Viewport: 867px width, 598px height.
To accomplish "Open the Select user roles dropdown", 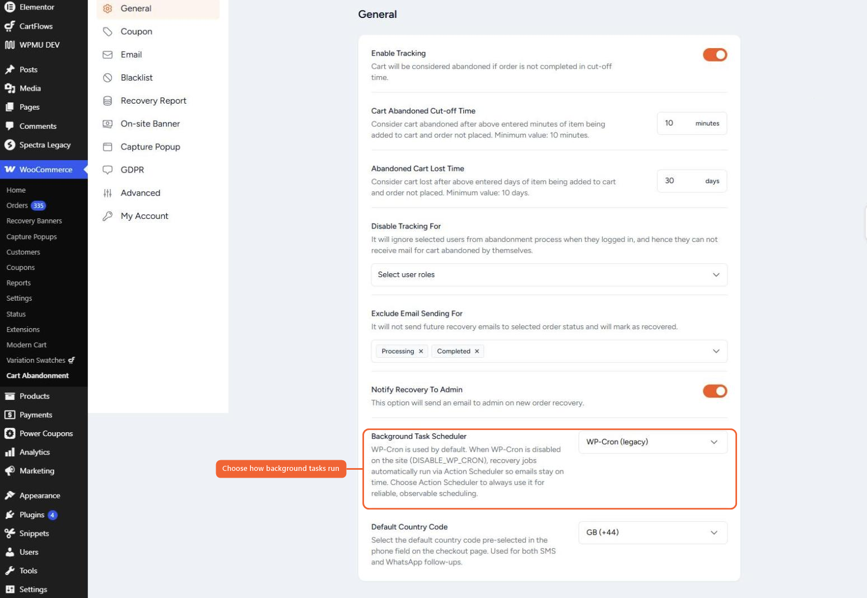I will [x=549, y=274].
